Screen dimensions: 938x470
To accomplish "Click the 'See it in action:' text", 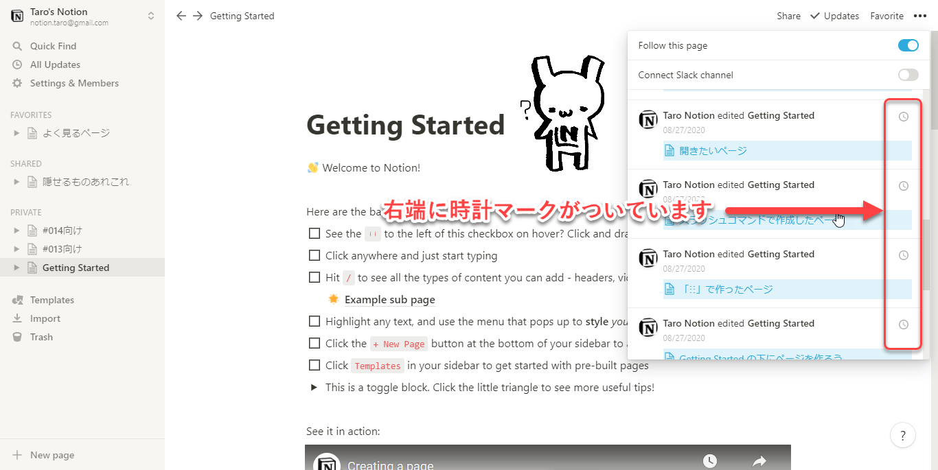I will 343,431.
